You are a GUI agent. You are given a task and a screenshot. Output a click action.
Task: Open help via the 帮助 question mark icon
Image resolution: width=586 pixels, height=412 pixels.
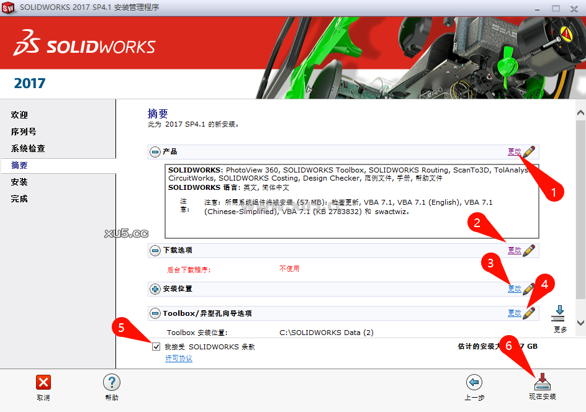pyautogui.click(x=110, y=382)
